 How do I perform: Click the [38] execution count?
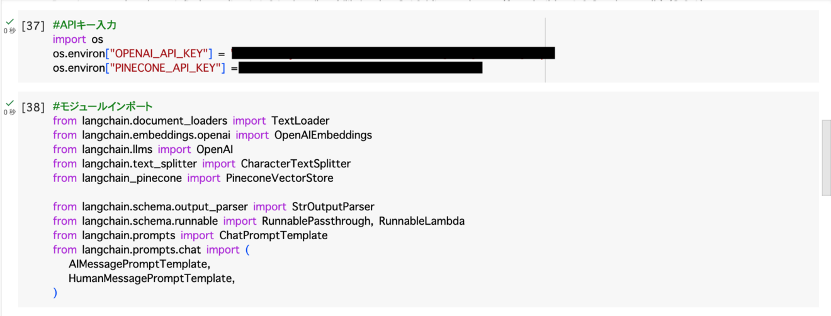[x=33, y=107]
